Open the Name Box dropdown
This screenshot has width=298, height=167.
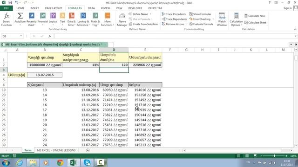[x=21, y=36]
